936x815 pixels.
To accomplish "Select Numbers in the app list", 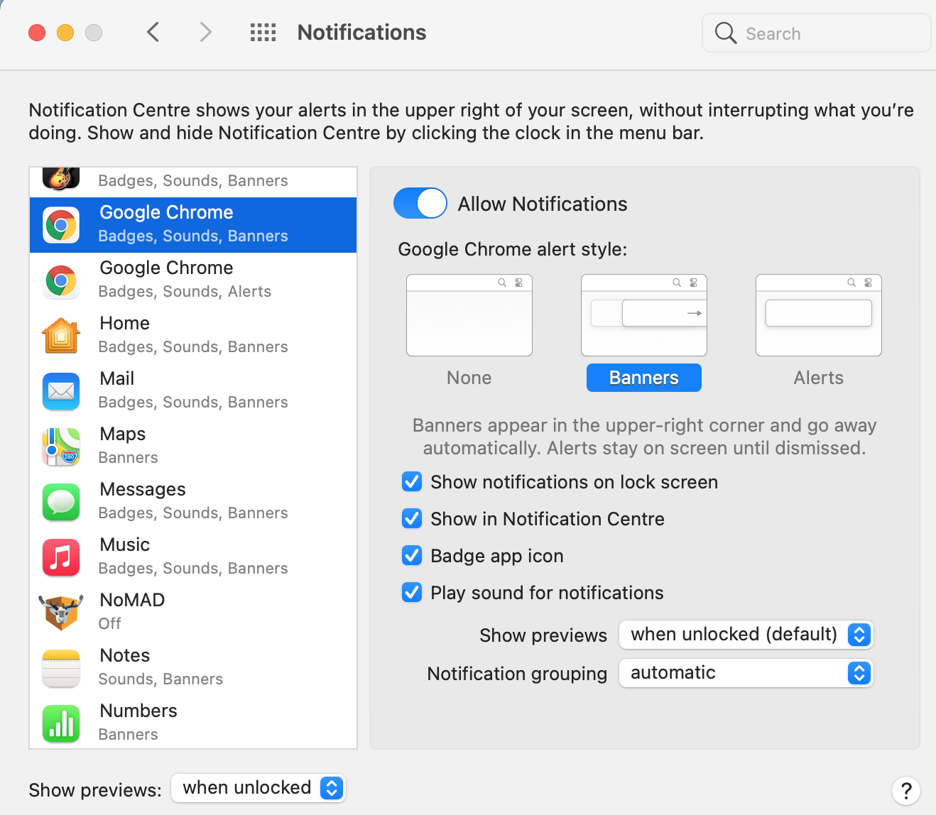I will [193, 722].
